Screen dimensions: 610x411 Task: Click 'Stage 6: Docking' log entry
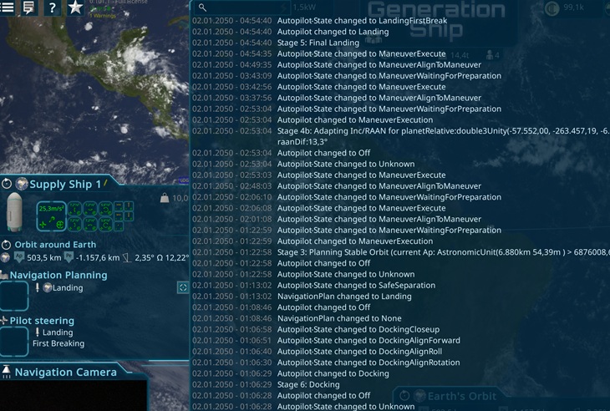tap(308, 384)
